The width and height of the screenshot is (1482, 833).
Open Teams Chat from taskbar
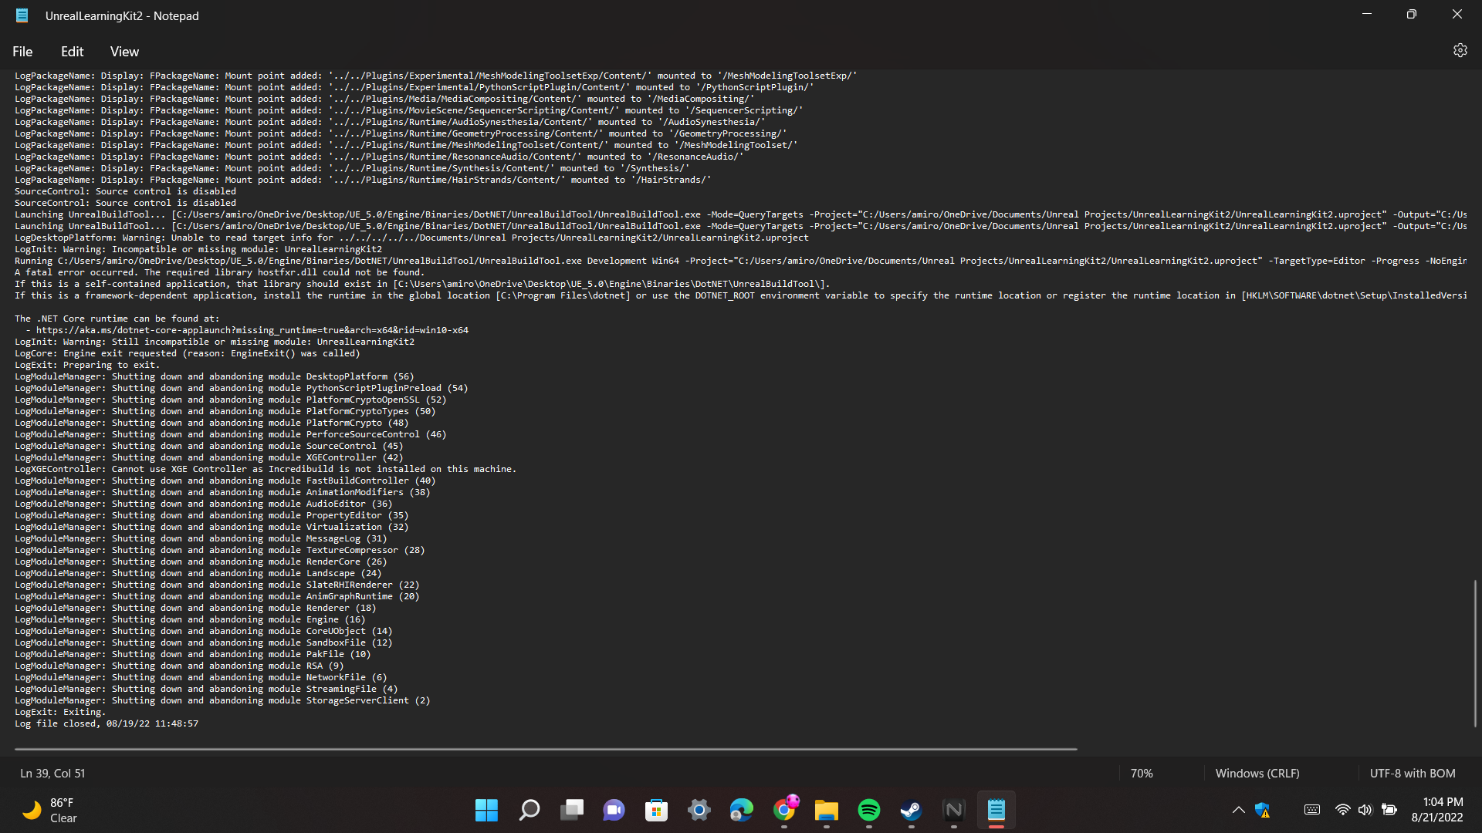pos(614,810)
